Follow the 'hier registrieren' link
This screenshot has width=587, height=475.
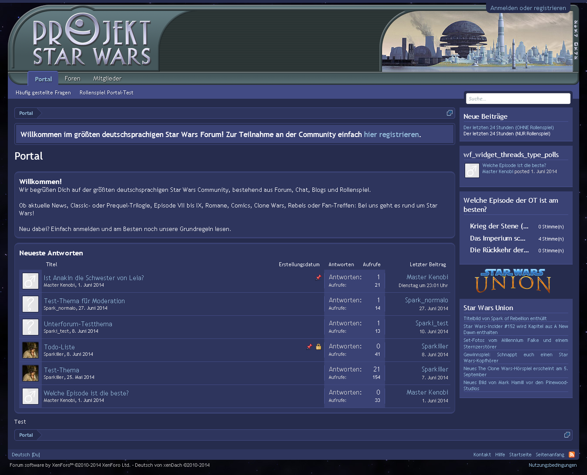click(x=392, y=134)
